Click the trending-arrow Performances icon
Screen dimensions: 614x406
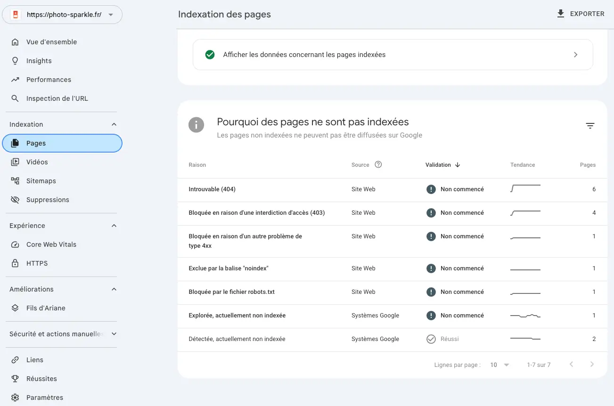pyautogui.click(x=15, y=80)
